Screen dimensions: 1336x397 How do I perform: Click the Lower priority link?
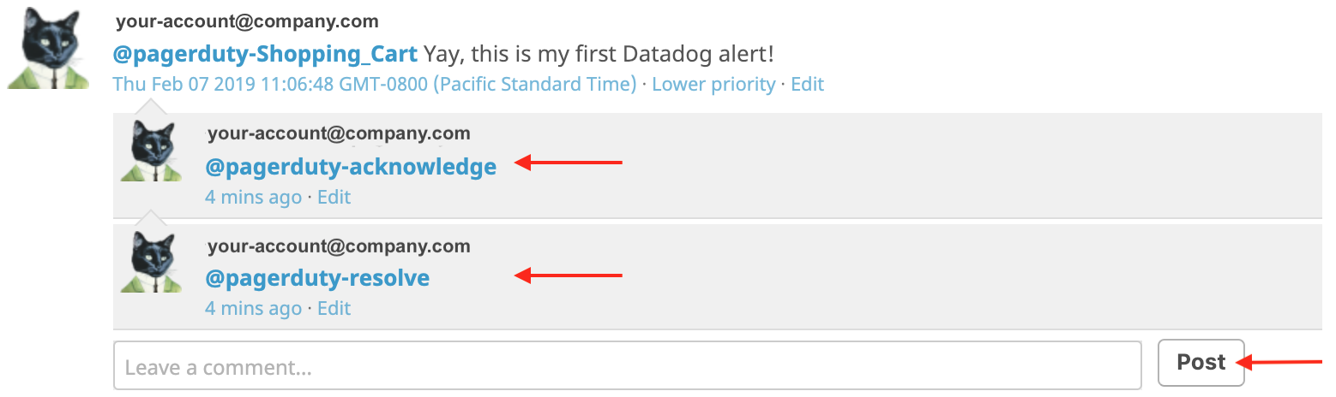point(713,84)
